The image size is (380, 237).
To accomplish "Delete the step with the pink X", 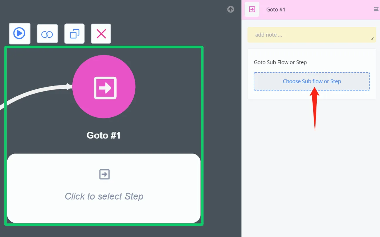I will 101,34.
